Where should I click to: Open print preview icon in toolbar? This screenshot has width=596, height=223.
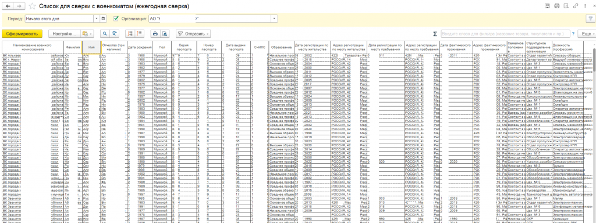pyautogui.click(x=165, y=34)
